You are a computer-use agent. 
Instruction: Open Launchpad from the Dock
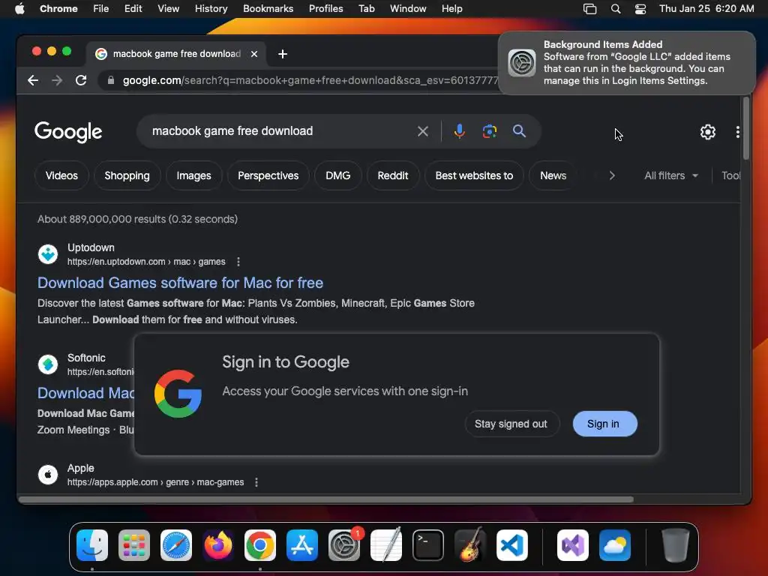pos(134,545)
